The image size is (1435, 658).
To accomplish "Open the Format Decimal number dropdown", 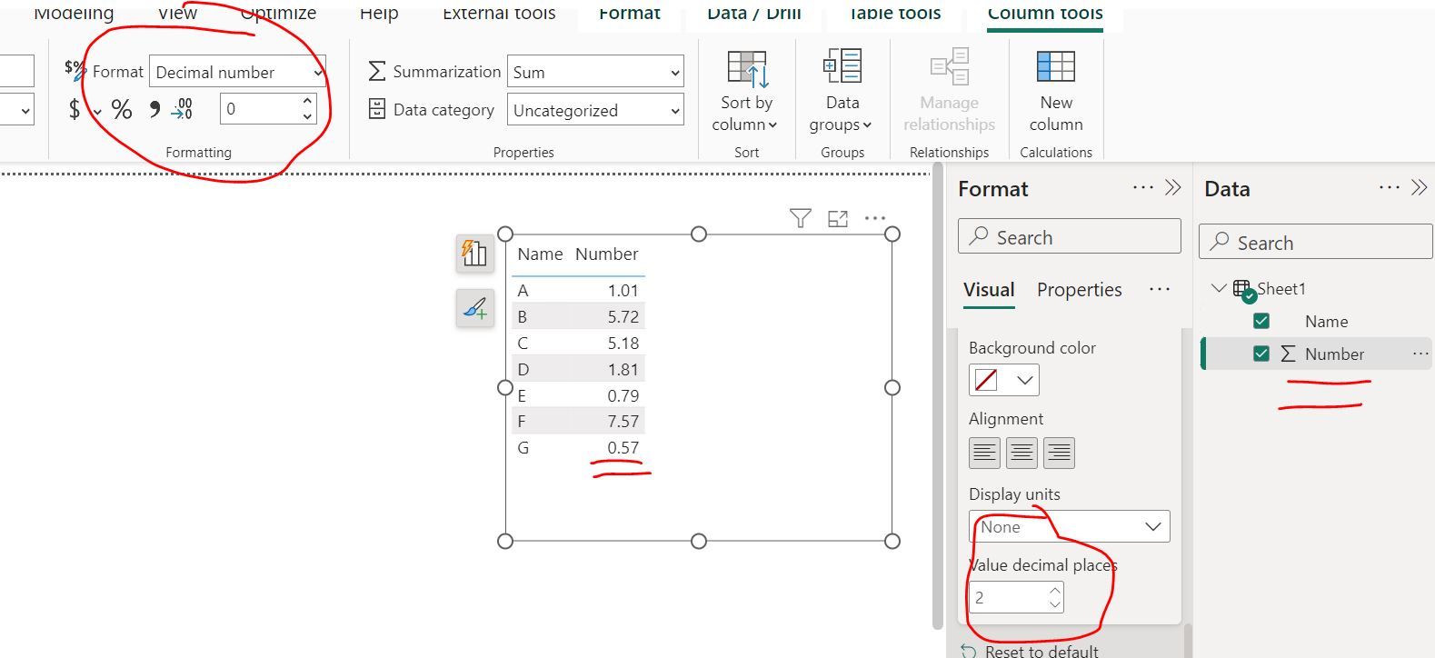I will [238, 72].
